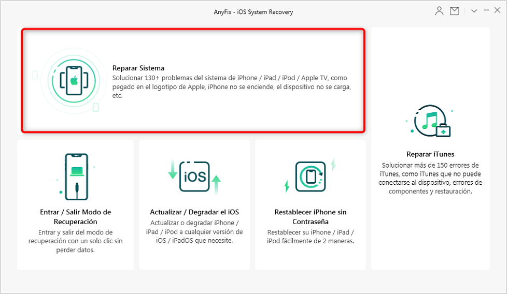Click the 'recuperación con un solo clic' description

coord(76,241)
